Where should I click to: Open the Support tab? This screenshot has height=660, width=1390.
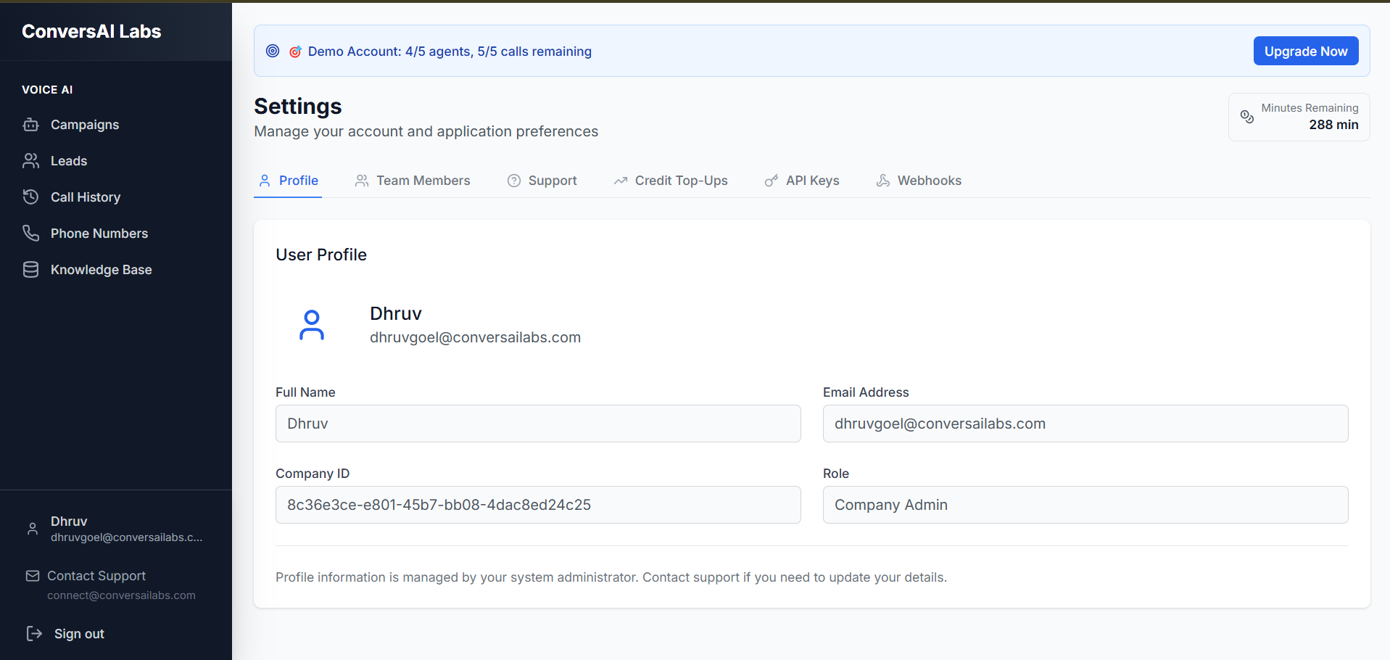pos(542,181)
